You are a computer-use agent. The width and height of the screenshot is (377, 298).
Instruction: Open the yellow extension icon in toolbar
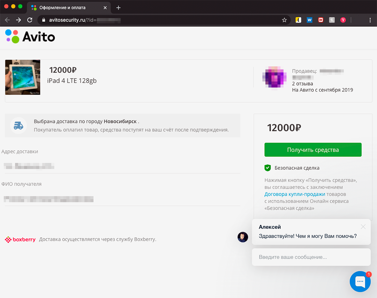[298, 20]
